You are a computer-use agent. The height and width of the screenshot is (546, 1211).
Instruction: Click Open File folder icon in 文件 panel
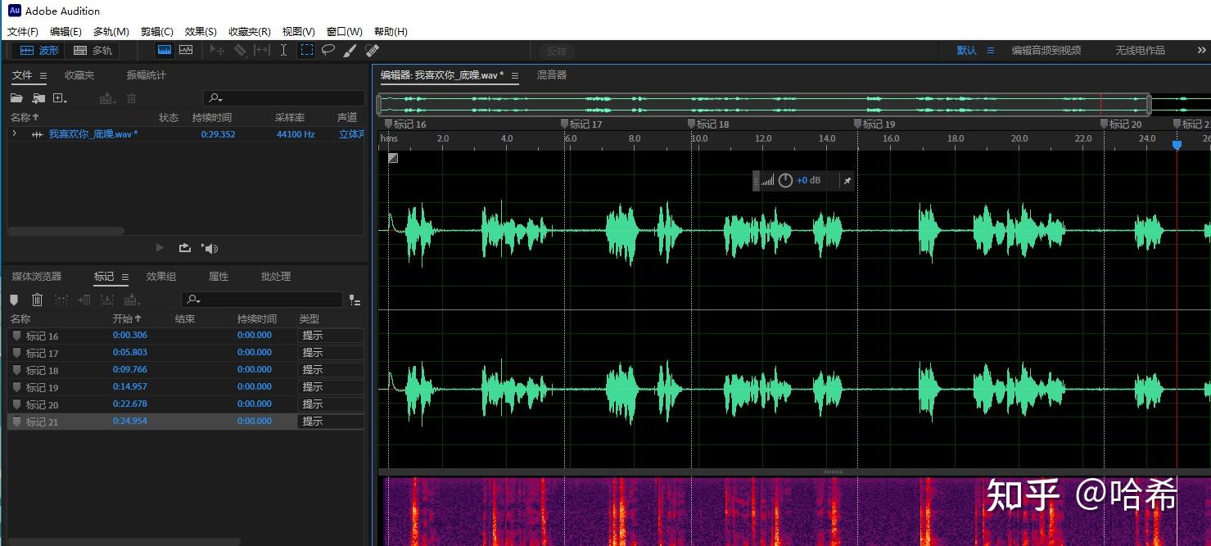(16, 98)
